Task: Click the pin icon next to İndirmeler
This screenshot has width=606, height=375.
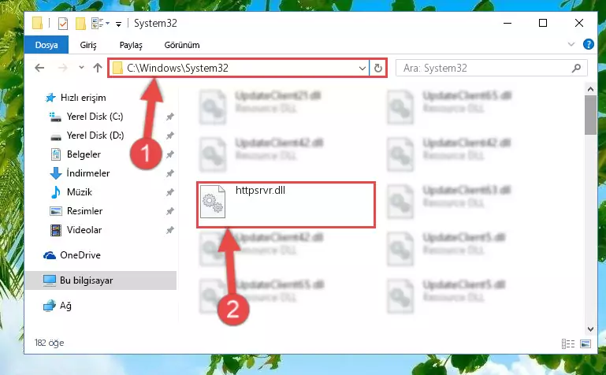Action: pyautogui.click(x=169, y=173)
